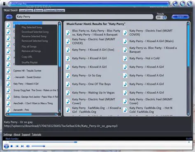Image resolution: width=195 pixels, height=152 pixels.
Task: Choose Download Selected Song from the context menu
Action: [35, 32]
